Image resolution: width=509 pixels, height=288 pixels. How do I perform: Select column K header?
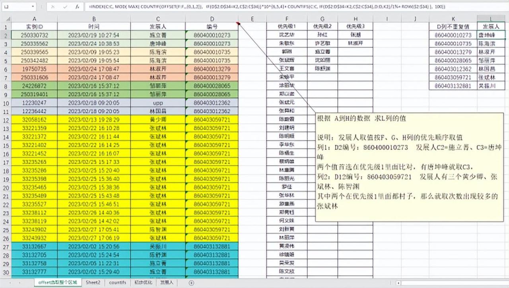pos(453,19)
